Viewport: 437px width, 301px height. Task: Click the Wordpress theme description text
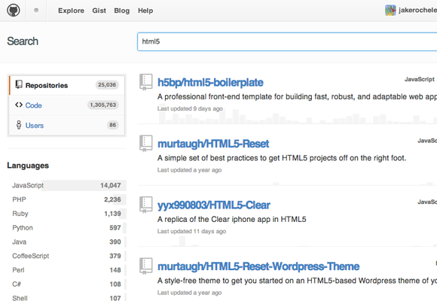[x=297, y=281]
